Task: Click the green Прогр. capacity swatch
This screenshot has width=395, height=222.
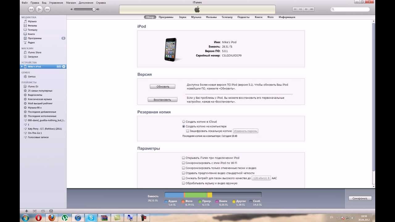Action: (x=200, y=202)
